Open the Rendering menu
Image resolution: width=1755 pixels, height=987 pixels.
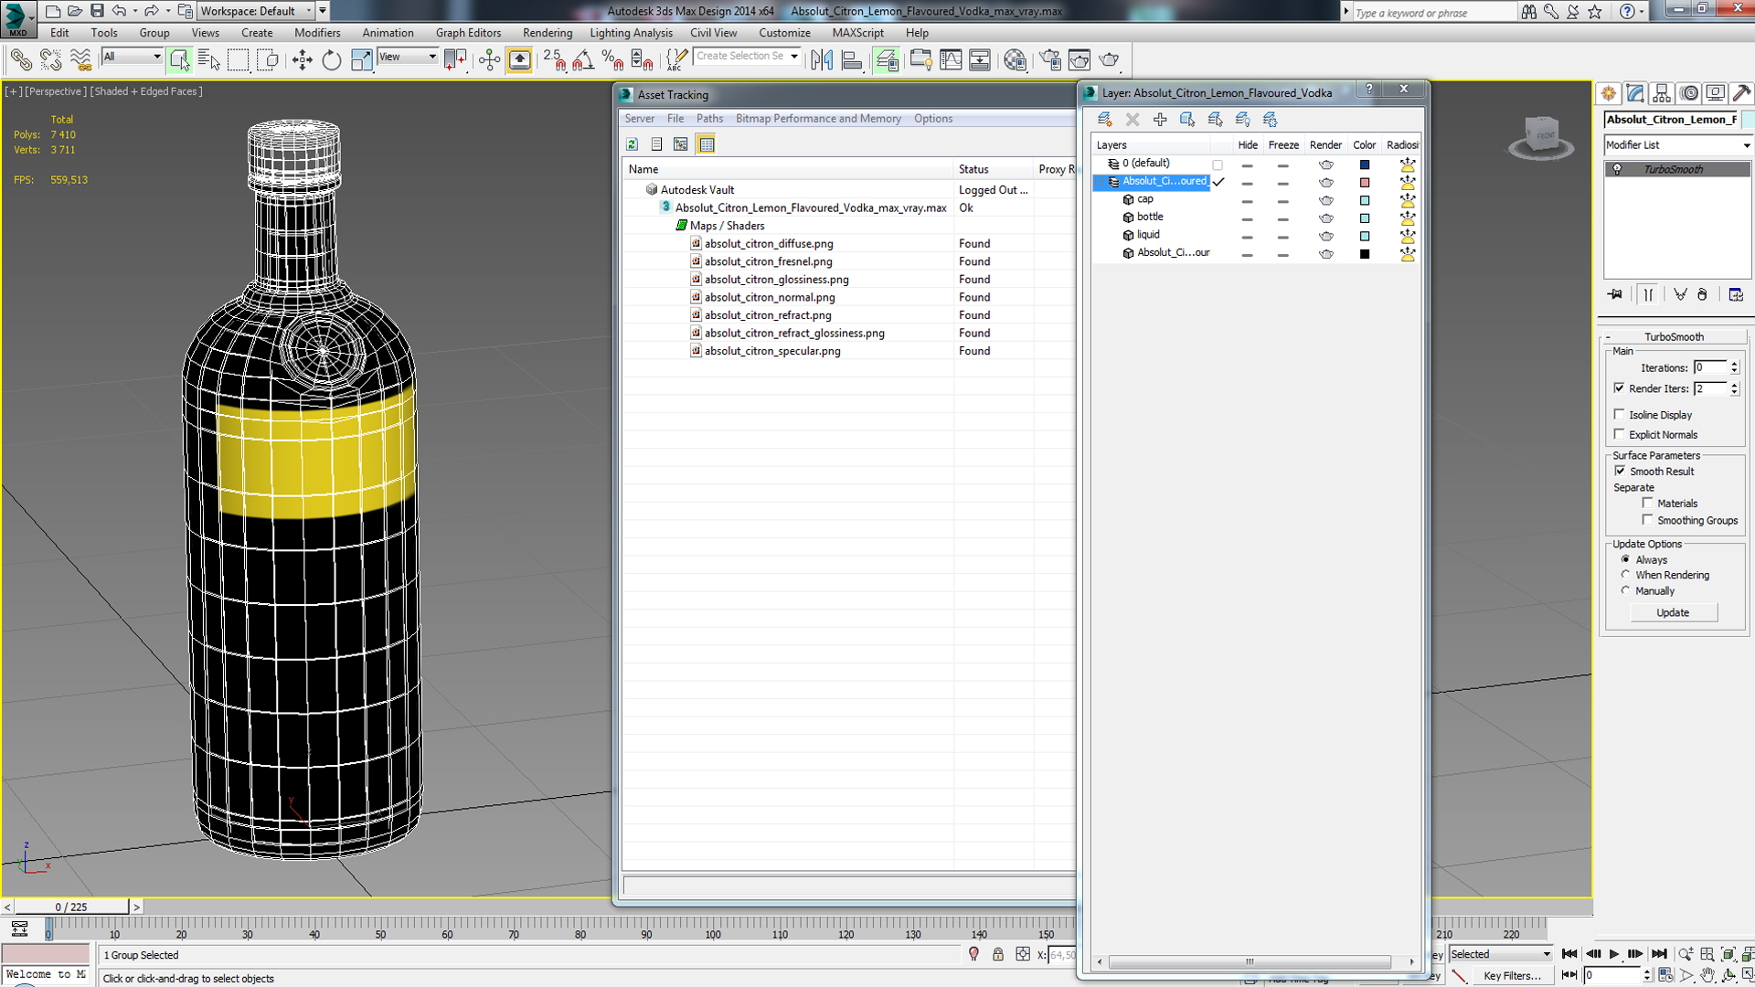pyautogui.click(x=547, y=33)
